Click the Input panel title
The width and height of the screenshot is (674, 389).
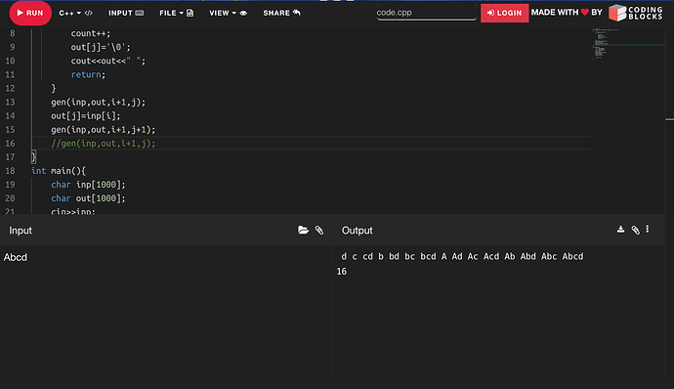point(21,231)
